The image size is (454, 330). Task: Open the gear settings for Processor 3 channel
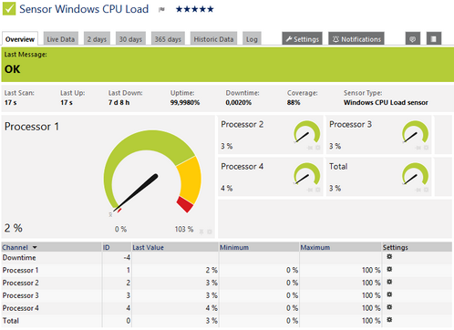(x=389, y=294)
